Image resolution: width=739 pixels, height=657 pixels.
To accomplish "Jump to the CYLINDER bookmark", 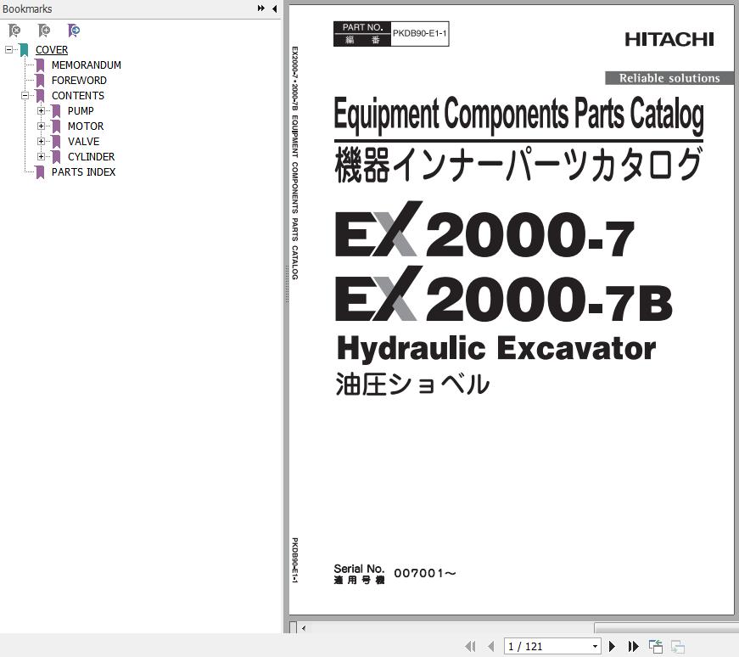I will coord(91,156).
